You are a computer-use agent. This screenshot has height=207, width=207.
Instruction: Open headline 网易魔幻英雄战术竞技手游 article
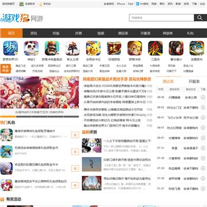117,79
